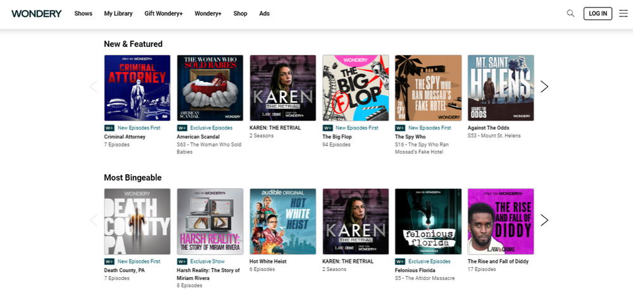Screen dimensions: 633x300
Task: Go back in the New & Featured carousel
Action: [x=94, y=87]
